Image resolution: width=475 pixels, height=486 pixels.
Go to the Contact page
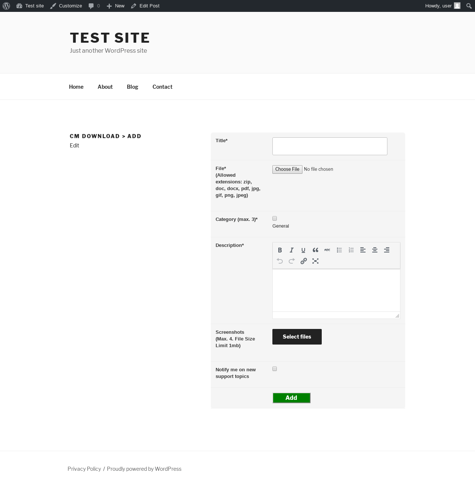click(x=162, y=87)
